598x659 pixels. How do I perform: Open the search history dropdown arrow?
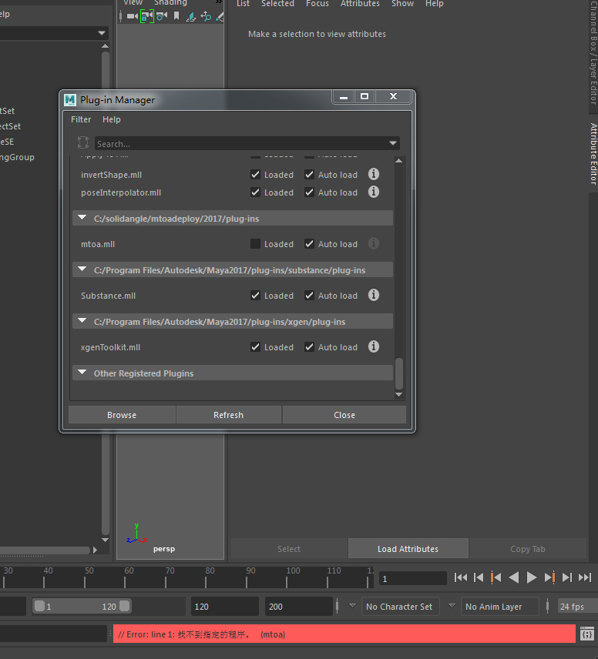tap(393, 143)
